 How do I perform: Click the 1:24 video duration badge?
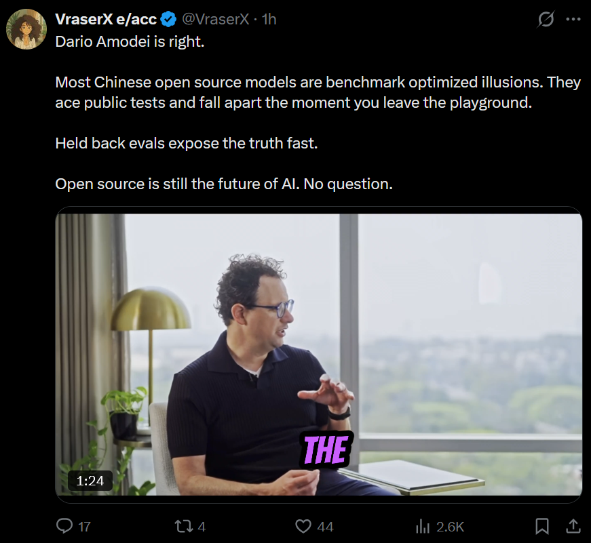point(90,481)
